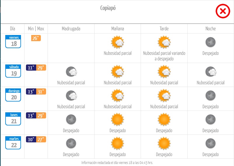Select the sábado 19 noche cloudy moon icon
The height and width of the screenshot is (166, 234).
coord(211,71)
